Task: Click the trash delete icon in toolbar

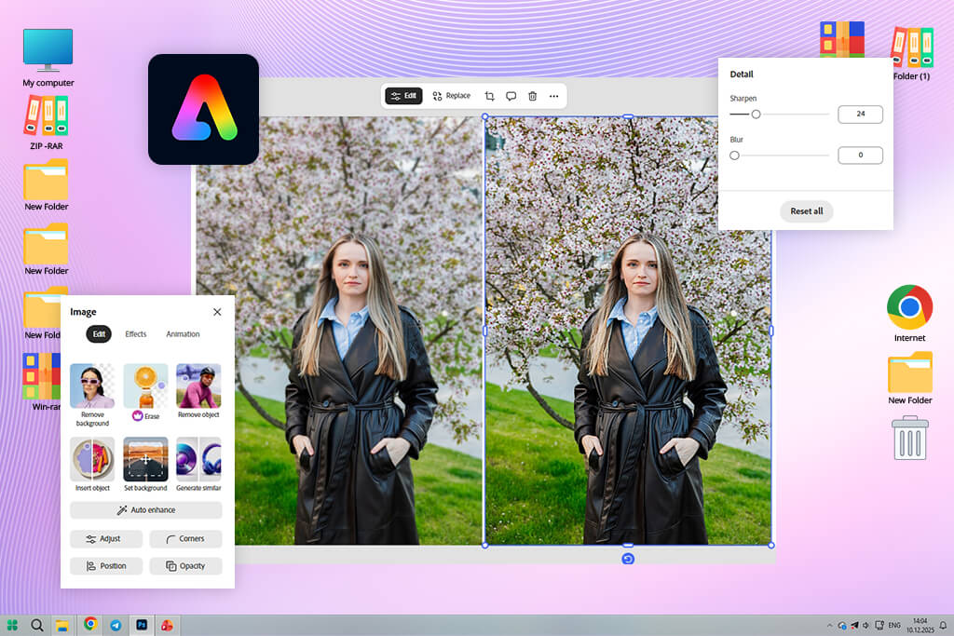Action: coord(532,96)
